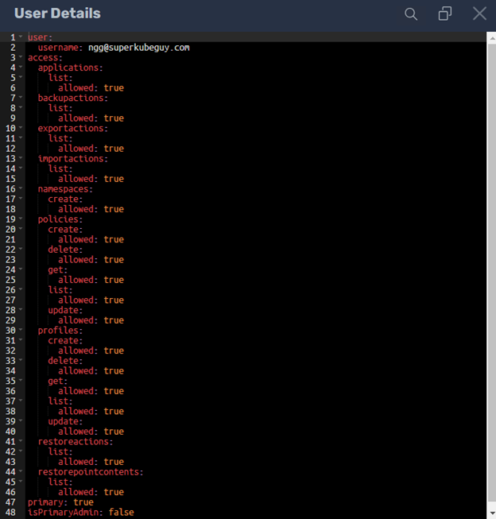
Task: Click the username ngg@superkubeguy.com
Action: coord(139,48)
